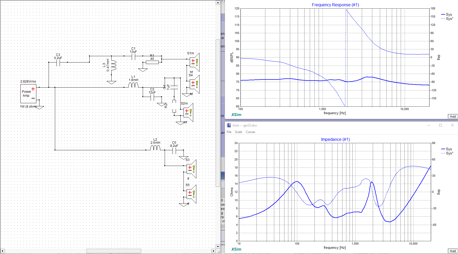The width and height of the screenshot is (458, 254).
Task: Open File menu in impedance window
Action: [229, 132]
